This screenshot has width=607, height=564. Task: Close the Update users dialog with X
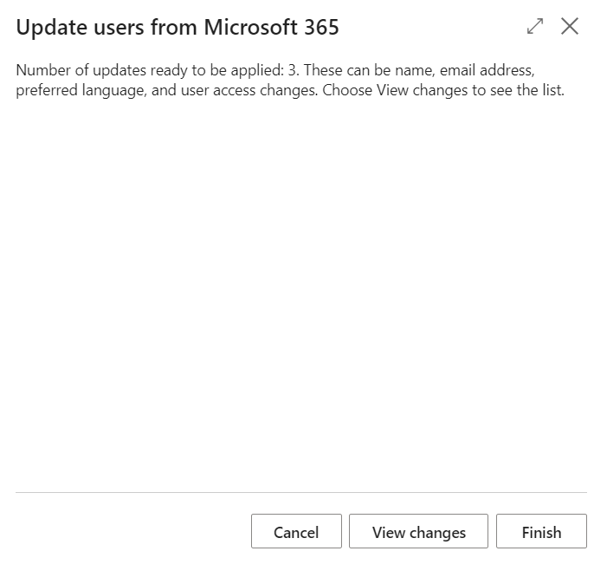570,26
